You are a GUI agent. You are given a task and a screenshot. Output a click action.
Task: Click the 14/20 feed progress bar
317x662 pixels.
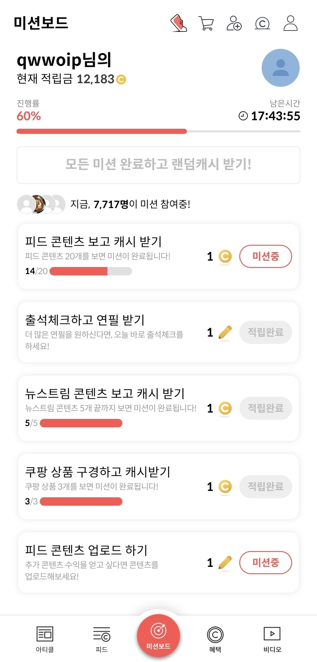pyautogui.click(x=91, y=271)
